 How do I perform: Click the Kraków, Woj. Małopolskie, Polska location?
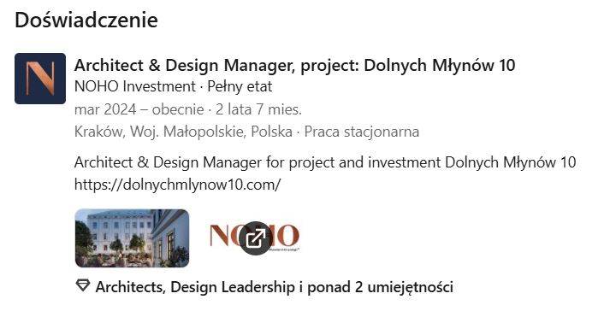click(183, 132)
